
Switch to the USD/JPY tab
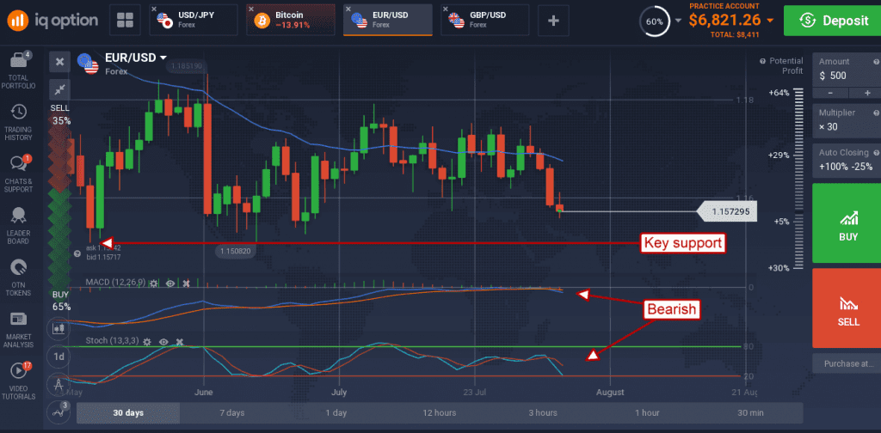point(194,21)
